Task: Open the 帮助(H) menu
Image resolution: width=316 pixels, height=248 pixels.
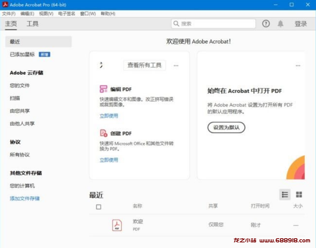Action: (x=108, y=14)
